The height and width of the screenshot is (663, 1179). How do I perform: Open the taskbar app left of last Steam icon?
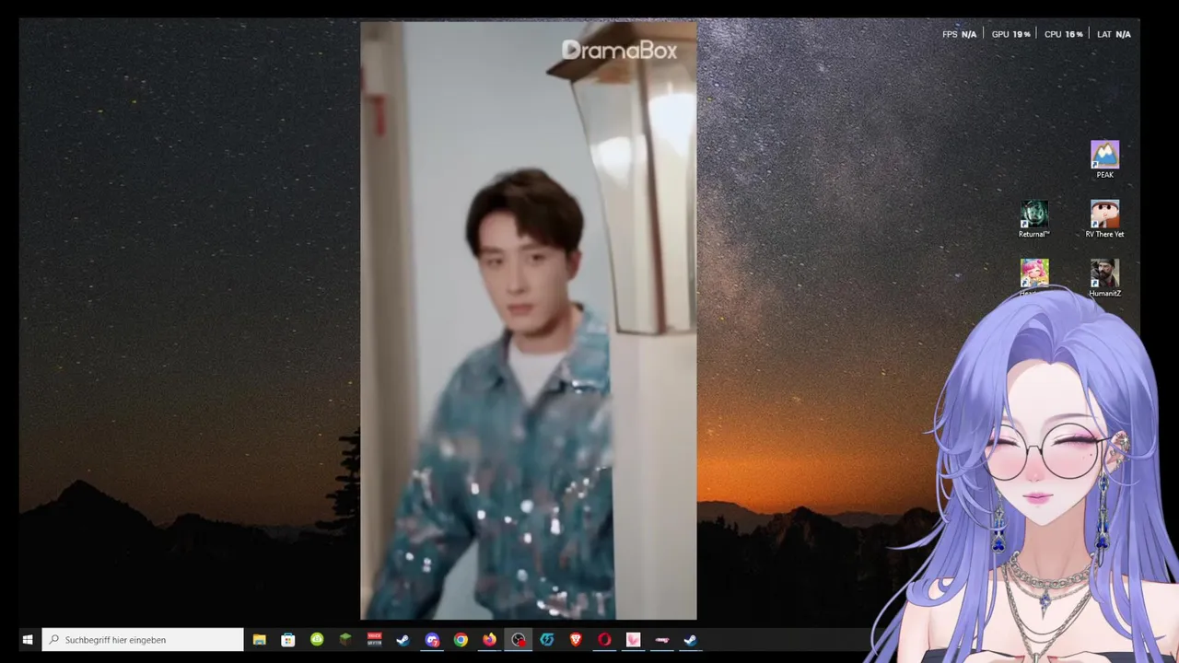(x=661, y=640)
